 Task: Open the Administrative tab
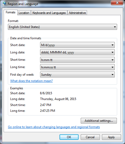click(x=77, y=13)
